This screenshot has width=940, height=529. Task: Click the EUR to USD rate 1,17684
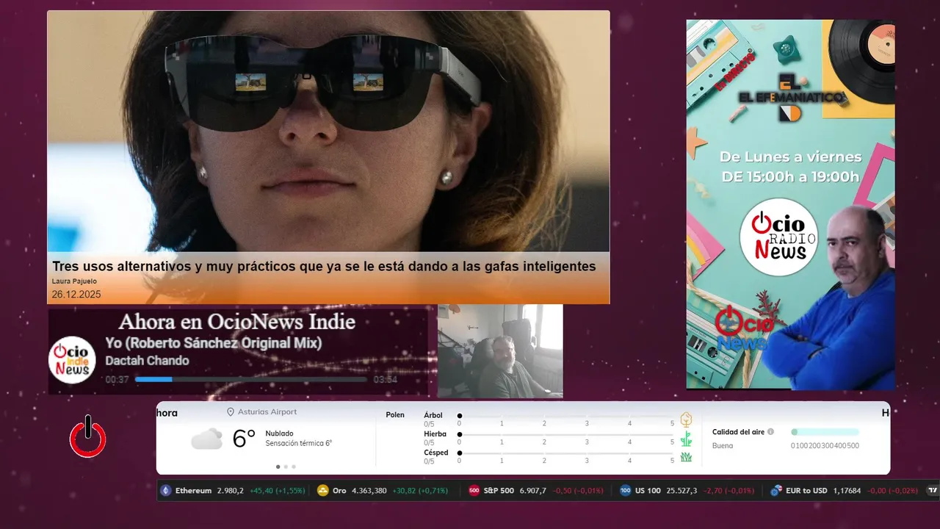pos(847,491)
